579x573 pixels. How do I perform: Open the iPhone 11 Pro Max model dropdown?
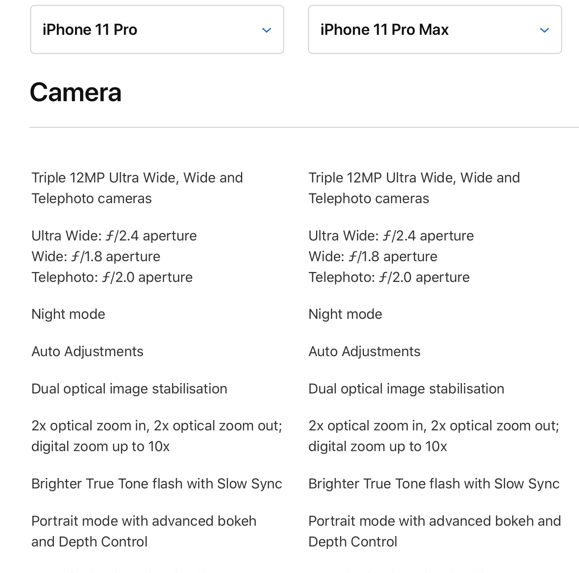[435, 29]
